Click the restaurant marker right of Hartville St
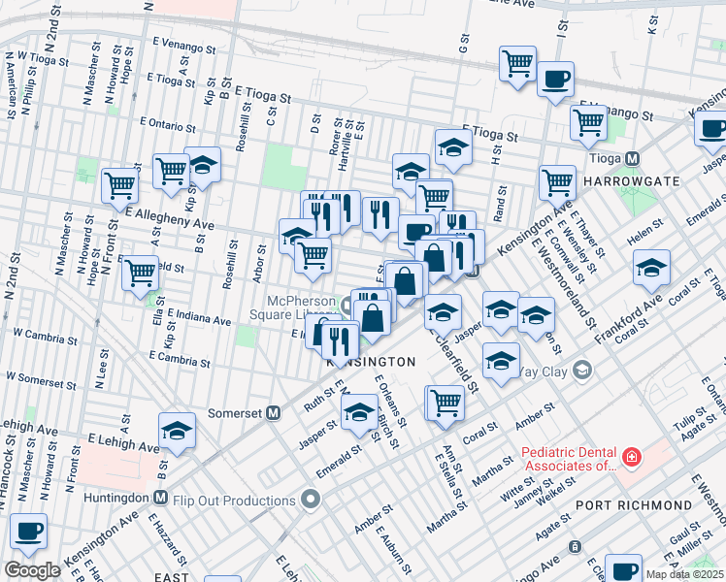 pos(380,219)
